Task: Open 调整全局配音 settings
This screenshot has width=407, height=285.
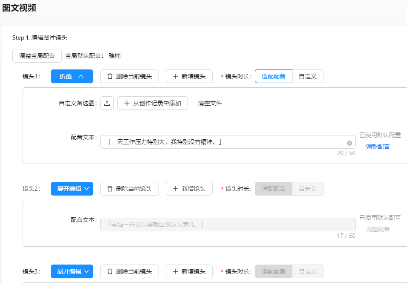Action: [37, 56]
